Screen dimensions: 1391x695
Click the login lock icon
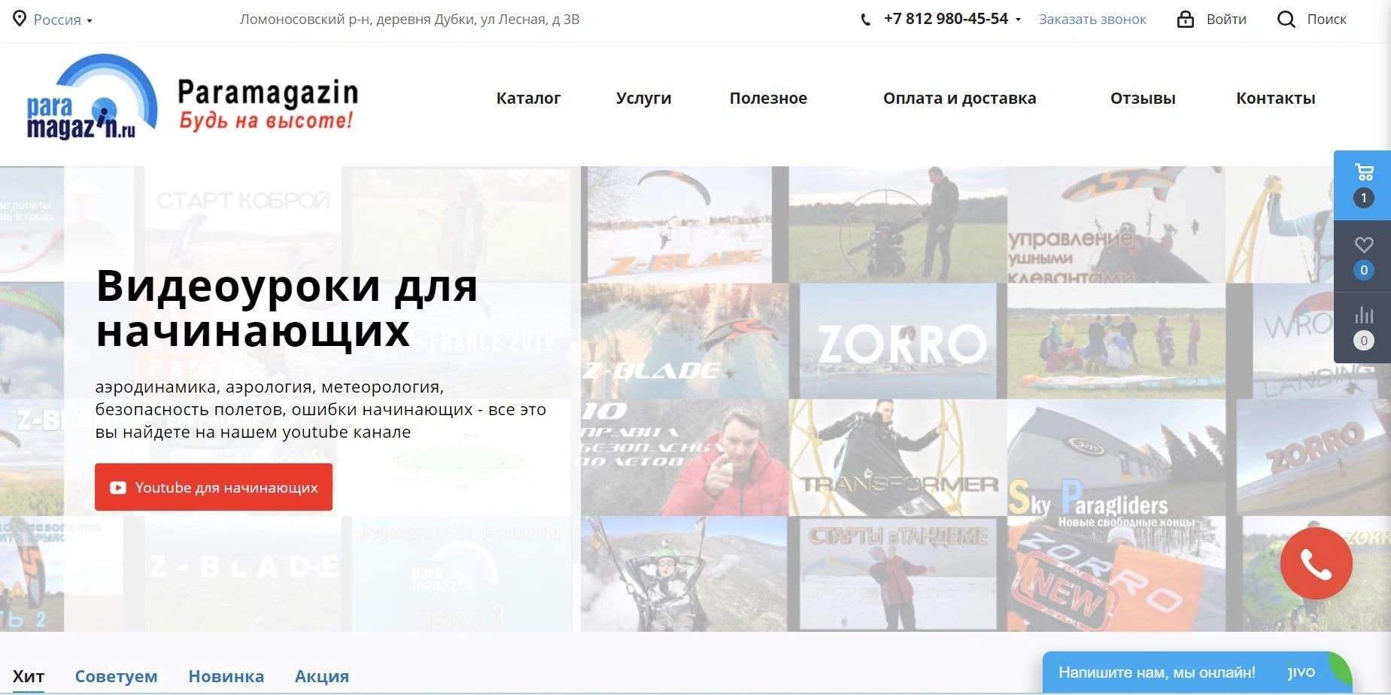1186,20
